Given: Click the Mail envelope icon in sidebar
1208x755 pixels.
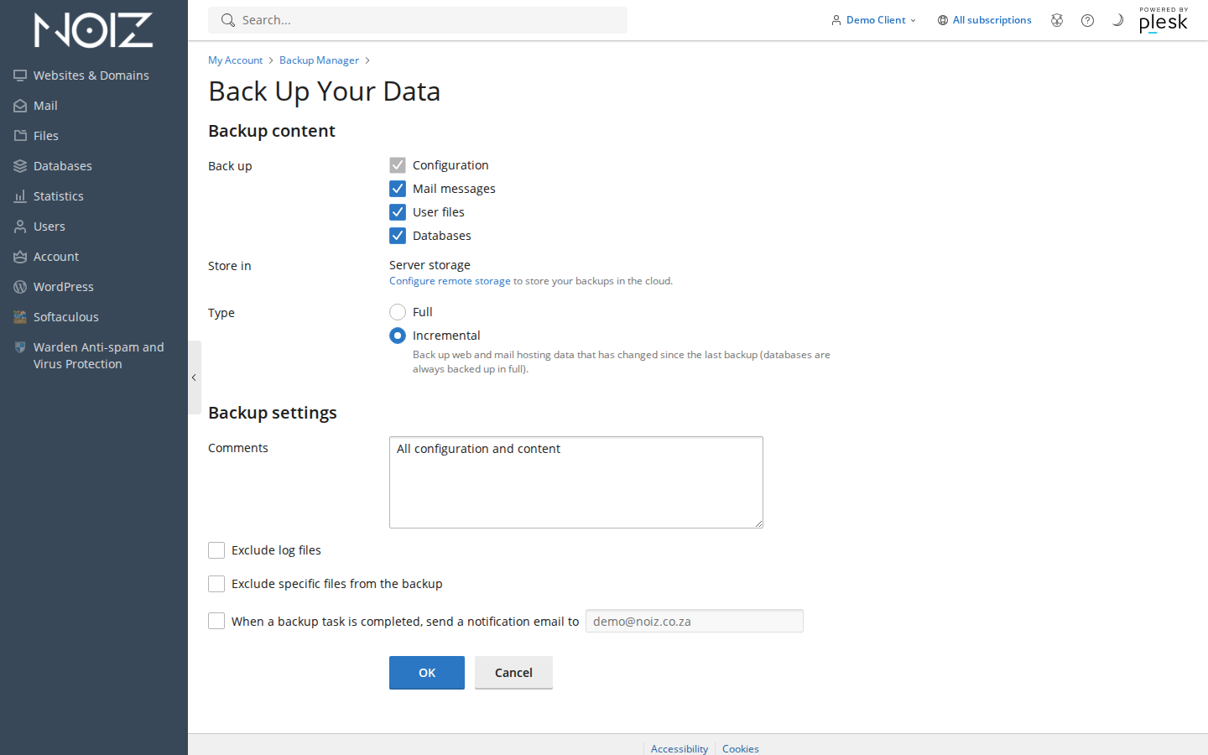Looking at the screenshot, I should (20, 106).
